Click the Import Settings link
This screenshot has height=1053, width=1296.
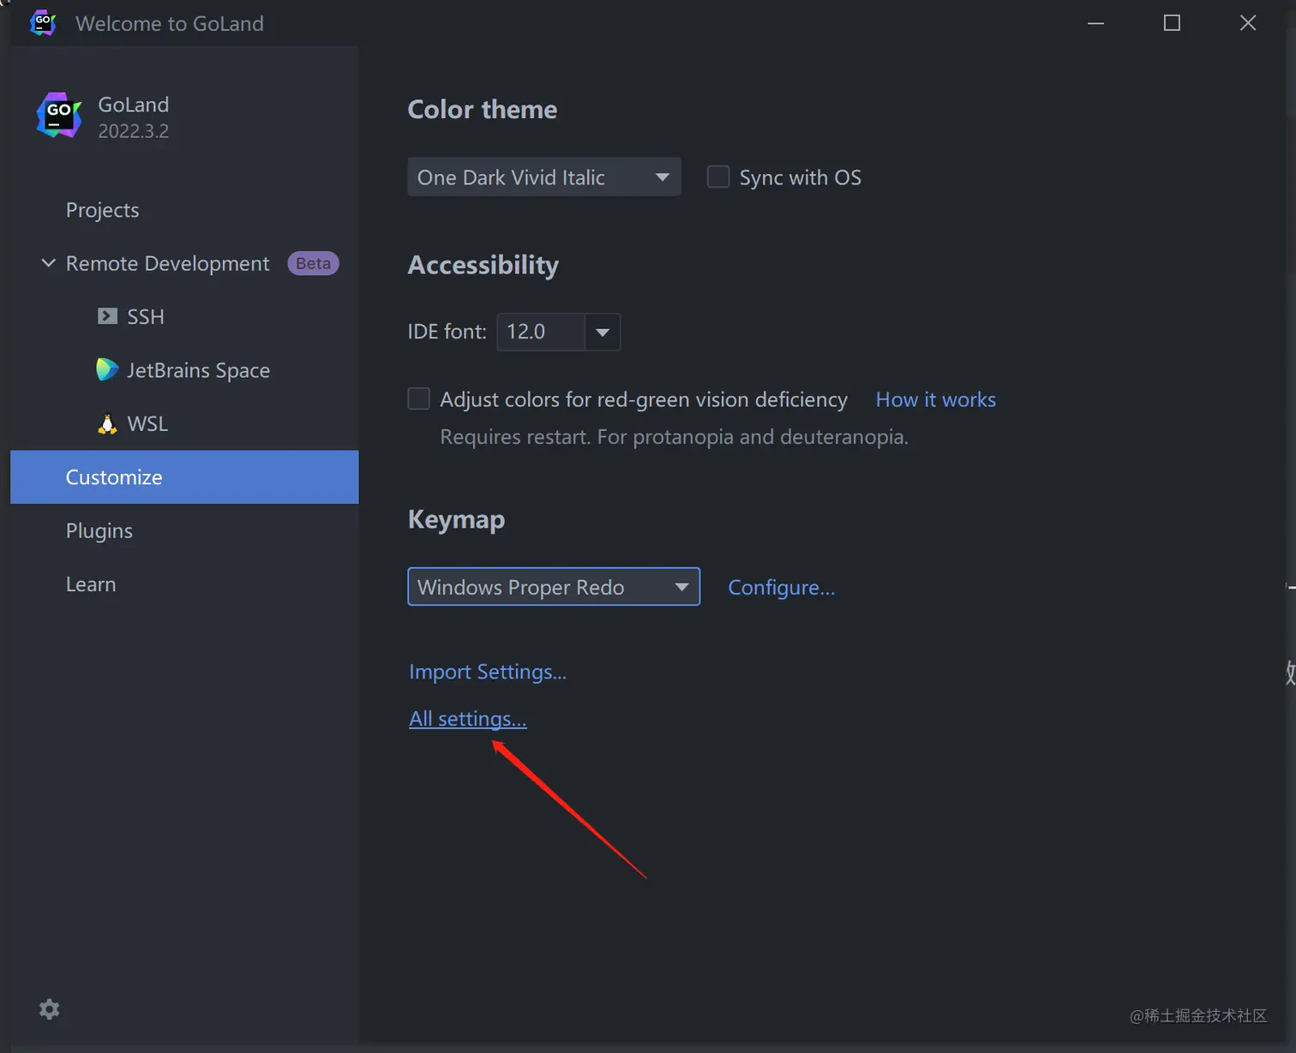pyautogui.click(x=488, y=672)
